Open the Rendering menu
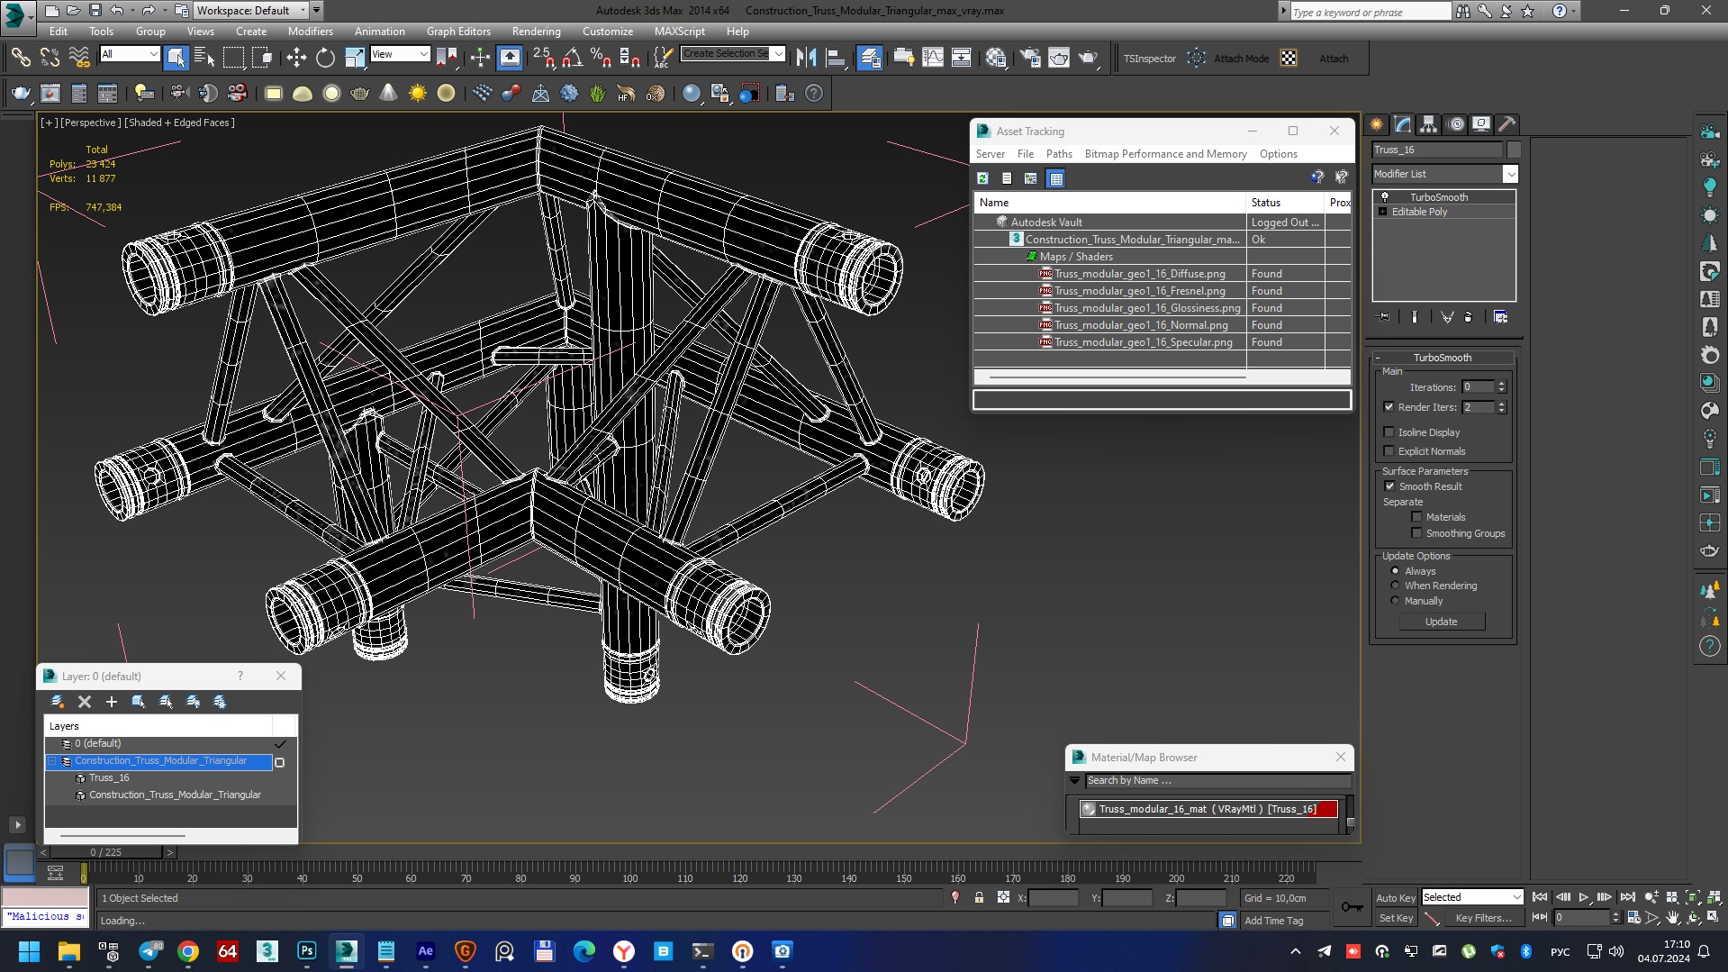The height and width of the screenshot is (972, 1728). tap(536, 32)
